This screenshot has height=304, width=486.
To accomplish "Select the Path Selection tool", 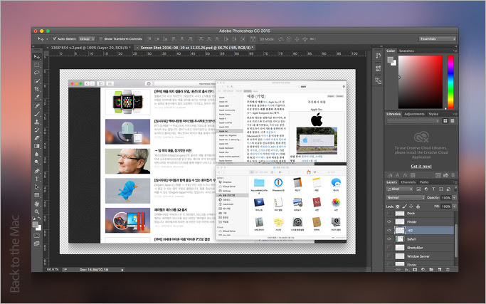I will pyautogui.click(x=36, y=187).
